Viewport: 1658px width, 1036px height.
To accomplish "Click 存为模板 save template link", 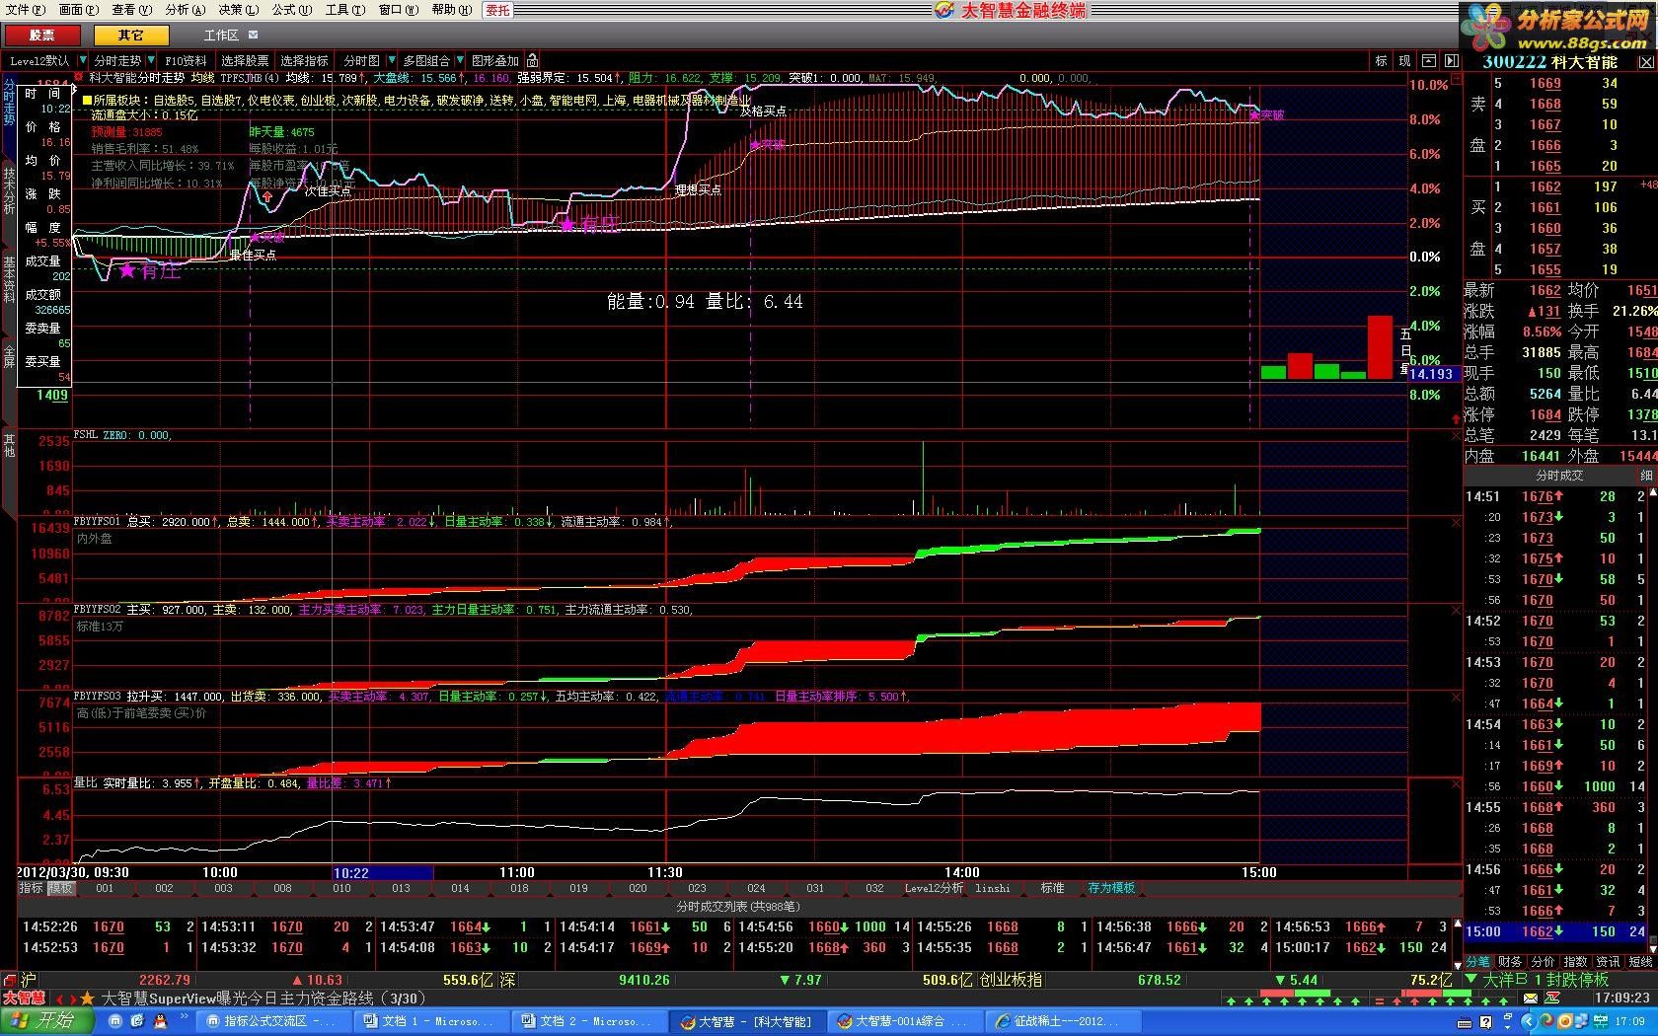I will [x=1111, y=888].
